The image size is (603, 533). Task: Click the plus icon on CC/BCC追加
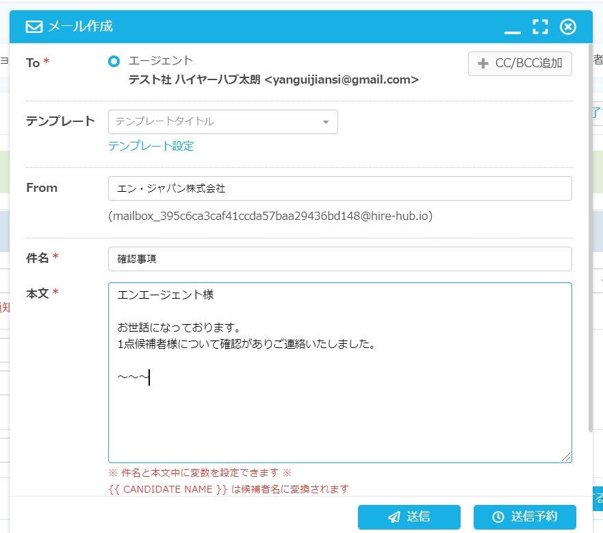483,64
